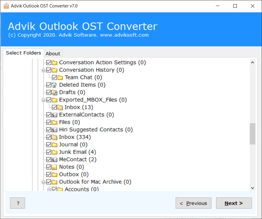Screen dimensions: 262x219
Task: Toggle the Files checkbox
Action: pos(49,122)
